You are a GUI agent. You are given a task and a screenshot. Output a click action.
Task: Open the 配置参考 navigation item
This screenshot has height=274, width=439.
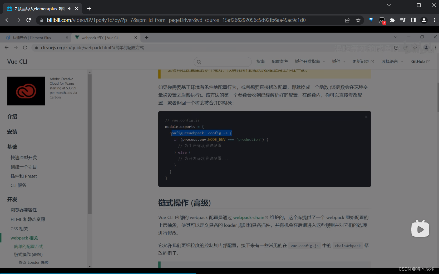coord(280,62)
